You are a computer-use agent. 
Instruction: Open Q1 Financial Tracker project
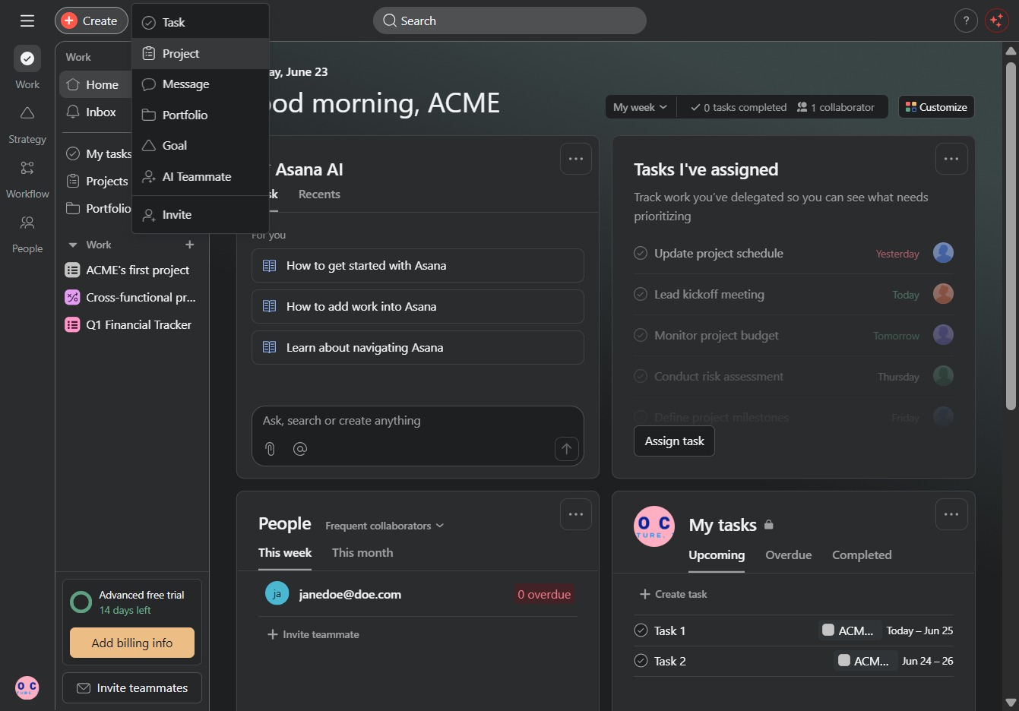tap(132, 324)
